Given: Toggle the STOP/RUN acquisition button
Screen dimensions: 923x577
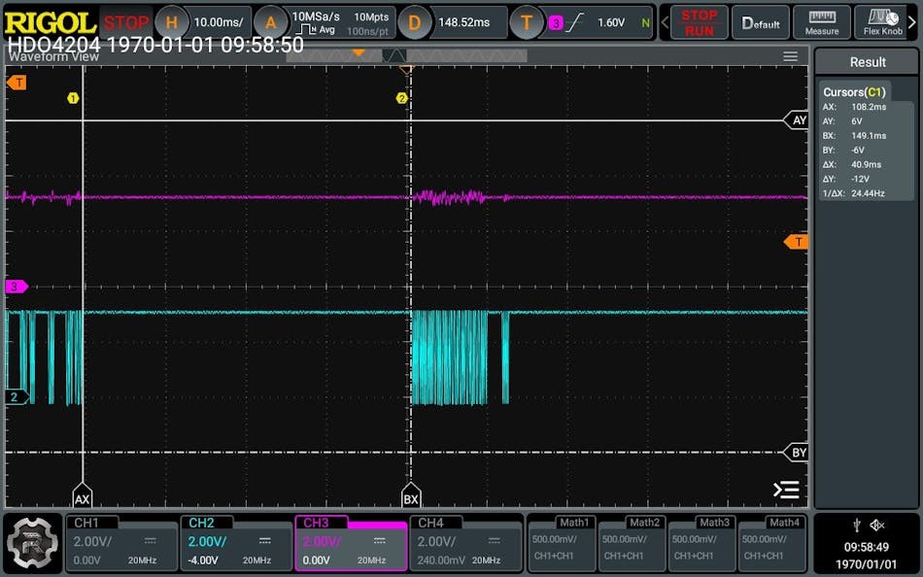Looking at the screenshot, I should click(699, 22).
